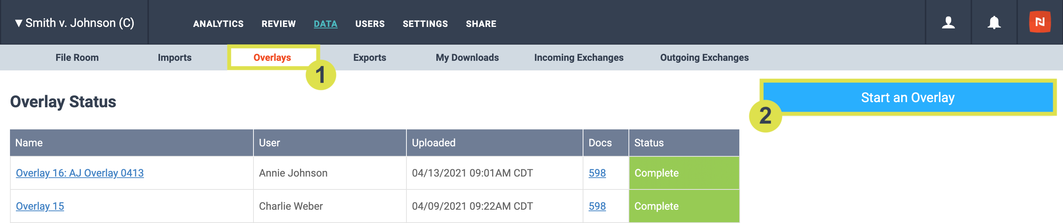Open the Share menu
Screen dimensions: 1063x223
point(481,24)
